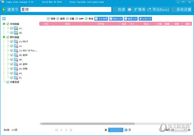Uncheck the 本地磁盘 checkbox
Viewport: 194px width, 136px height.
tap(8, 24)
